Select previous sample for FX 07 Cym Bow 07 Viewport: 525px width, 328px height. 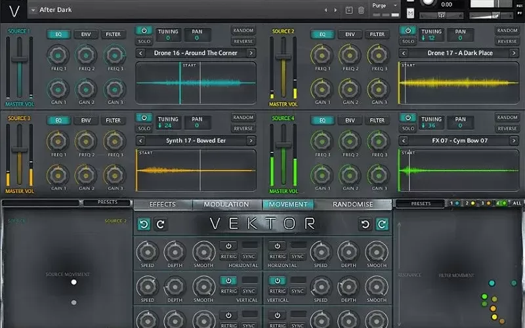[x=404, y=140]
